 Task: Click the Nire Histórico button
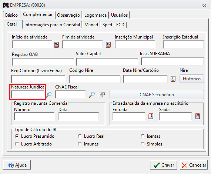click(x=192, y=79)
